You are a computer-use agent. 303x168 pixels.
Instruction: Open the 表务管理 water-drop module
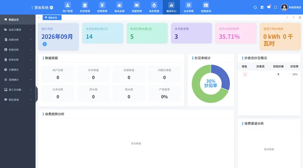click(154, 7)
